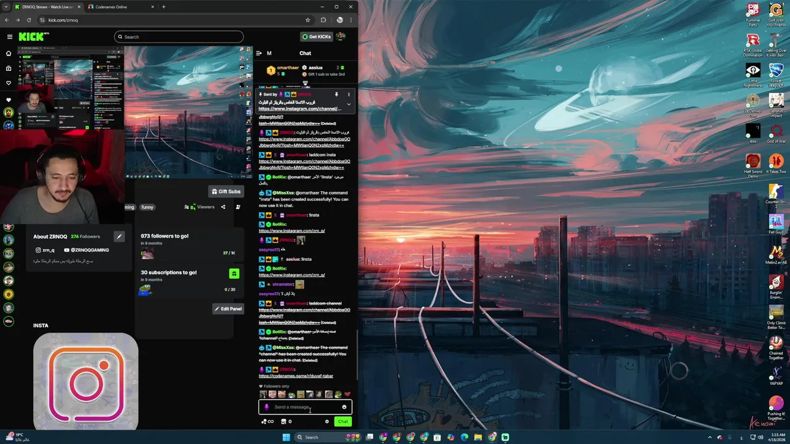Image resolution: width=790 pixels, height=444 pixels.
Task: Open the Browse icon in Kick sidebar
Action: pos(9,68)
